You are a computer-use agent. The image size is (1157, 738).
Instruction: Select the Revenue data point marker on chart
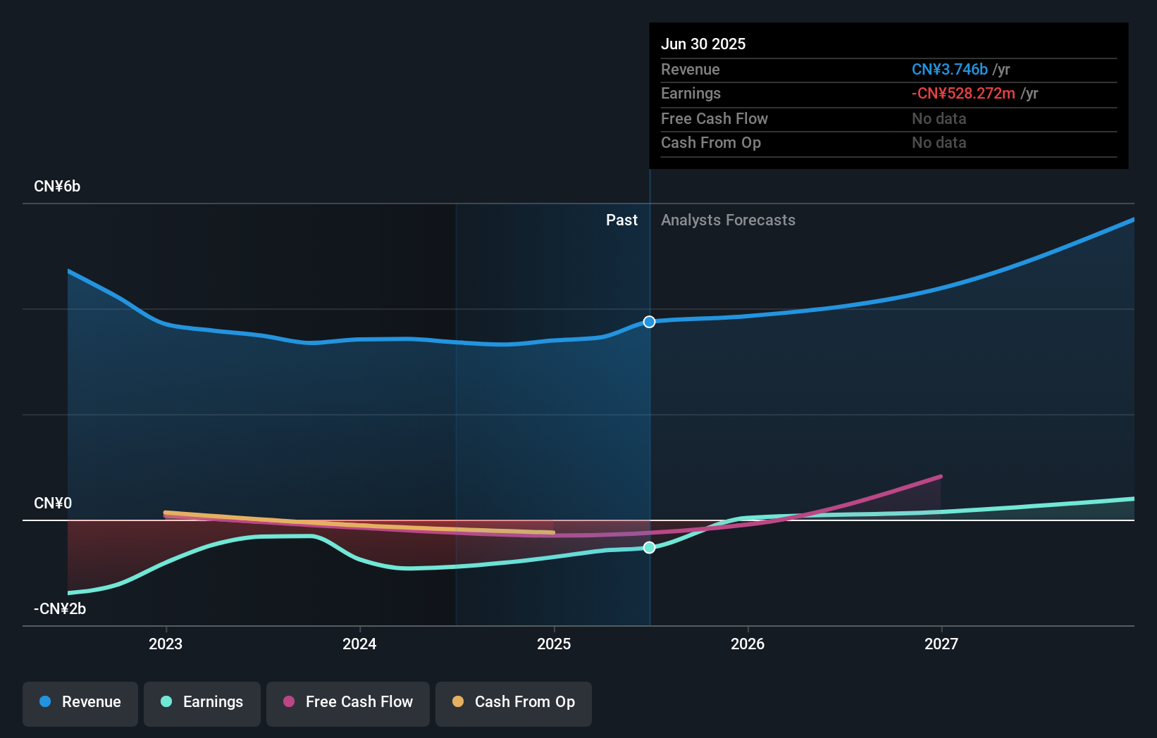pos(649,322)
